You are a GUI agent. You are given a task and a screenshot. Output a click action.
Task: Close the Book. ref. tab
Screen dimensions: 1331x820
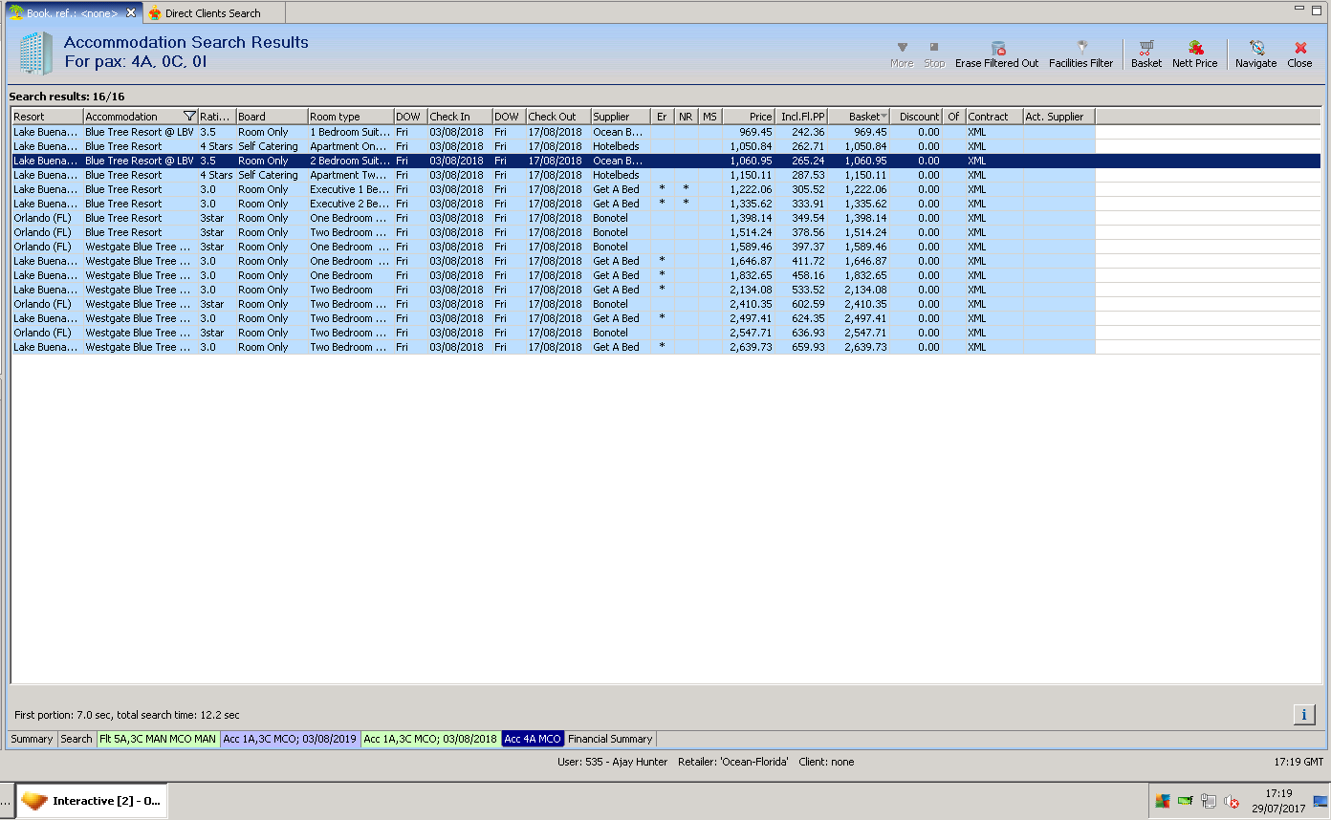pos(131,13)
